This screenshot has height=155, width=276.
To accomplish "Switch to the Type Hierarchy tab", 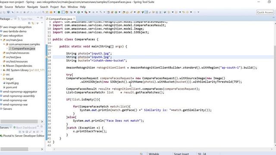I will tap(26, 19).
